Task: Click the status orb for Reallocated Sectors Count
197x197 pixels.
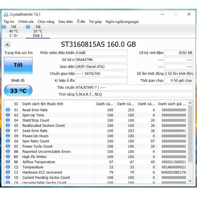Action: [8, 125]
